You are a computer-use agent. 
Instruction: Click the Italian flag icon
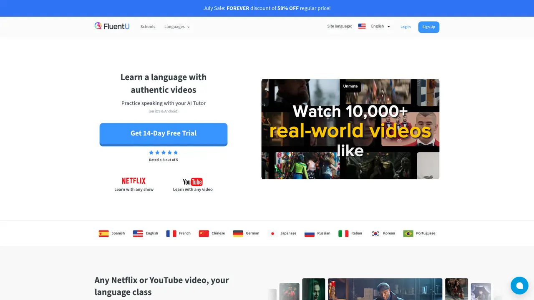pyautogui.click(x=343, y=233)
